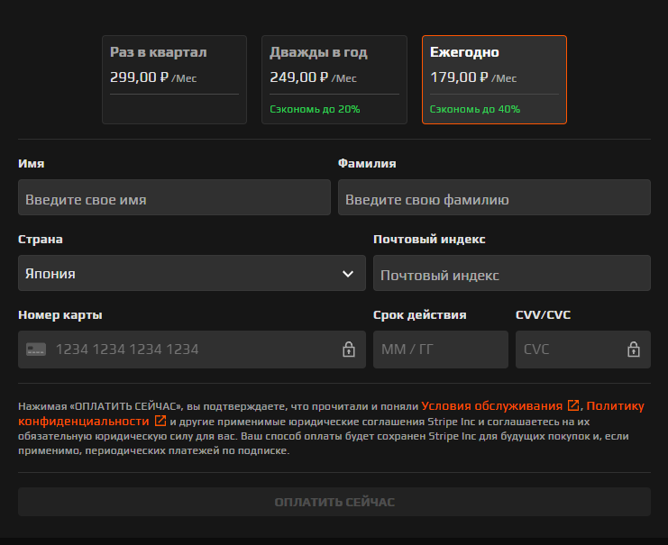Click the 299,00 ₽ /Мес price
Screen dimensions: 668x545
(x=153, y=77)
